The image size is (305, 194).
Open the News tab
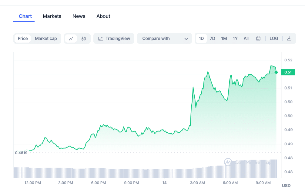click(79, 16)
